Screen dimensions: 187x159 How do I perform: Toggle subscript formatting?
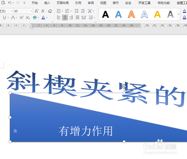pos(28,18)
